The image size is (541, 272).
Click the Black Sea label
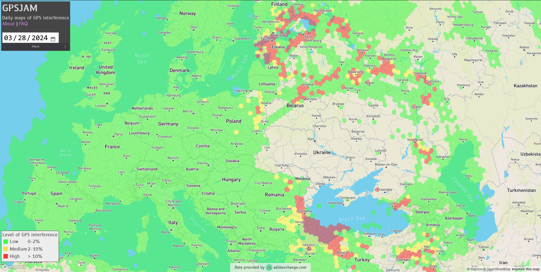352,219
